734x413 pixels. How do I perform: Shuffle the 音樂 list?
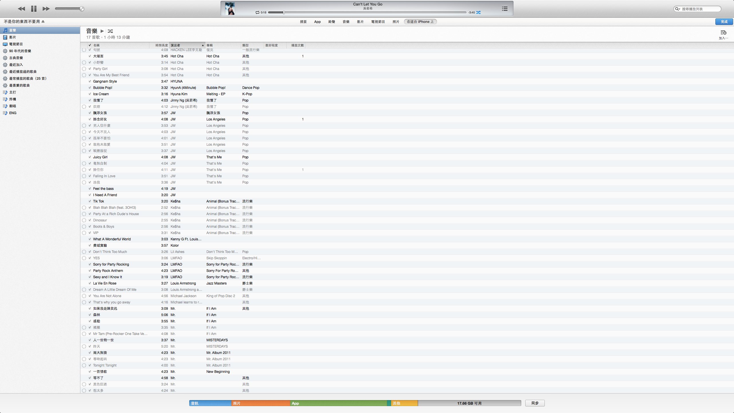click(110, 31)
